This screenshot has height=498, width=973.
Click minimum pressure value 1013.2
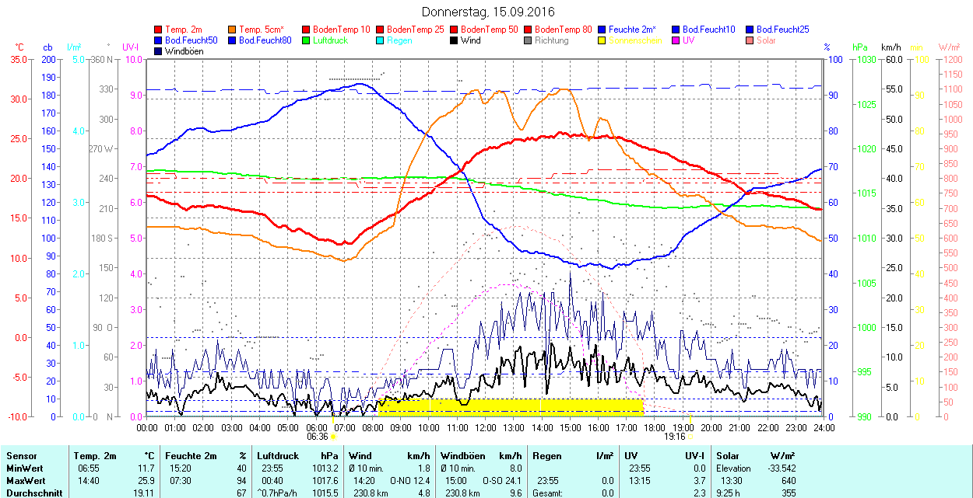pyautogui.click(x=325, y=468)
